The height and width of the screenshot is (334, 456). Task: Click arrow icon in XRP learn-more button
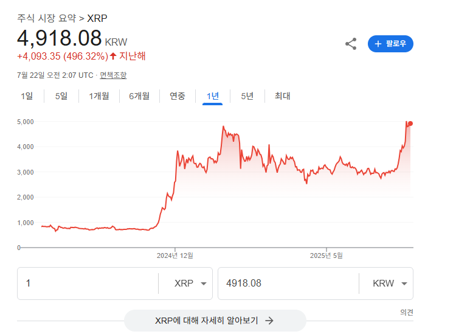[x=269, y=321]
